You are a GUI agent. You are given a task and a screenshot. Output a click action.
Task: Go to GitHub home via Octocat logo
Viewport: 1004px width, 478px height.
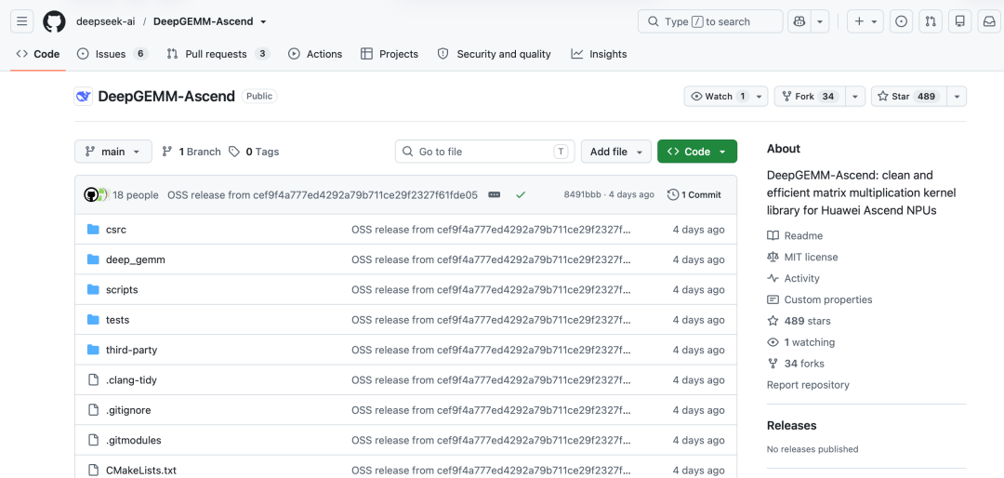coord(55,21)
